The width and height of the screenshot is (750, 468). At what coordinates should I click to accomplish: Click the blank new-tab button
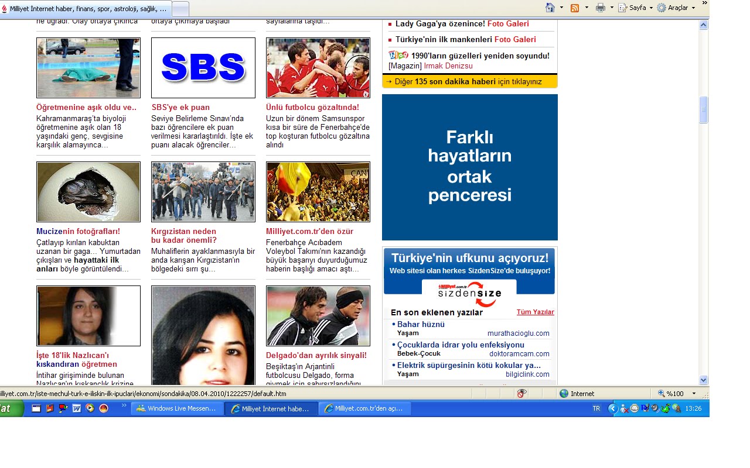coord(180,9)
